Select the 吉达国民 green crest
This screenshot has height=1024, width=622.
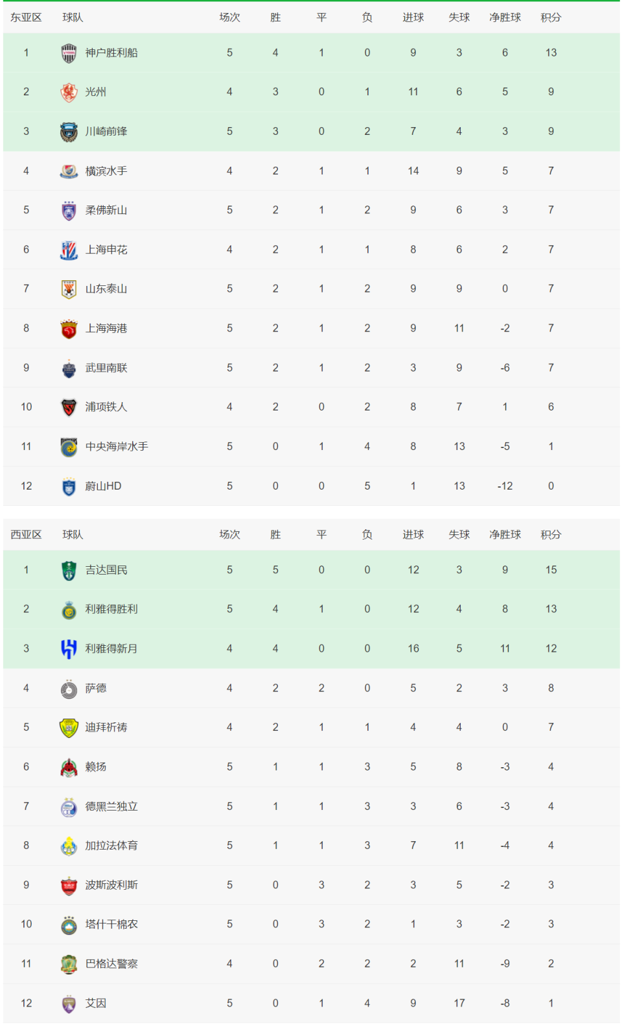(69, 570)
